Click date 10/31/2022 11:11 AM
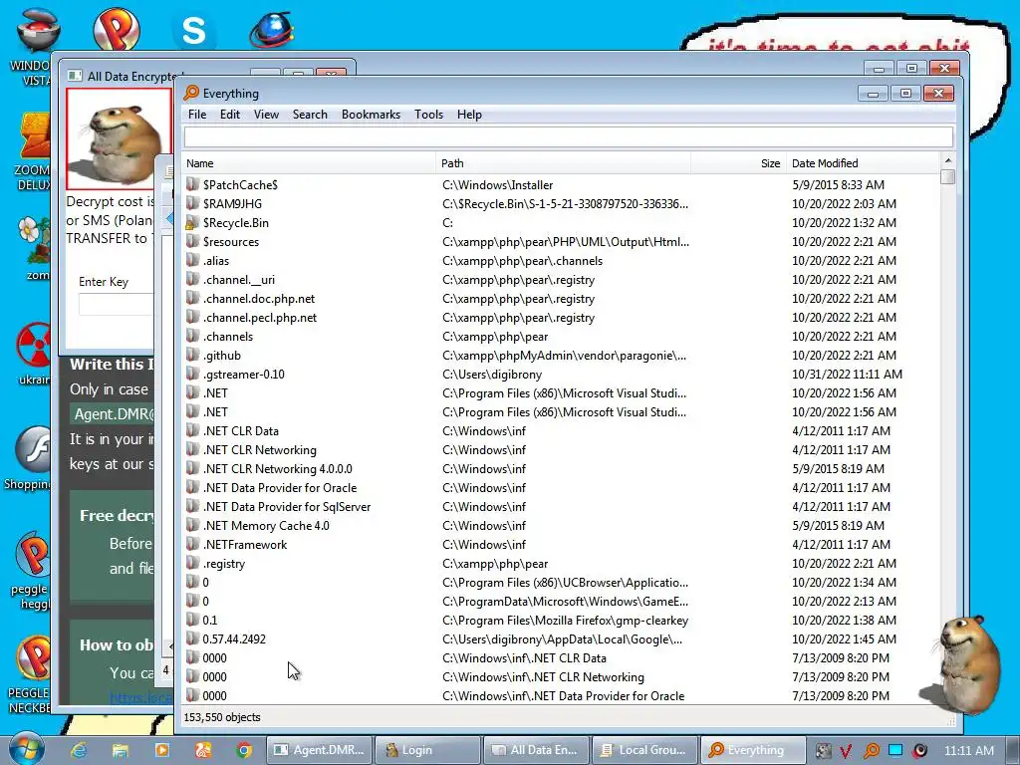1020x765 pixels. (847, 375)
